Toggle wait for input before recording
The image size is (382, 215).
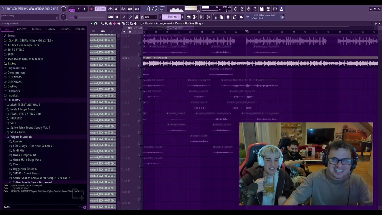[117, 9]
